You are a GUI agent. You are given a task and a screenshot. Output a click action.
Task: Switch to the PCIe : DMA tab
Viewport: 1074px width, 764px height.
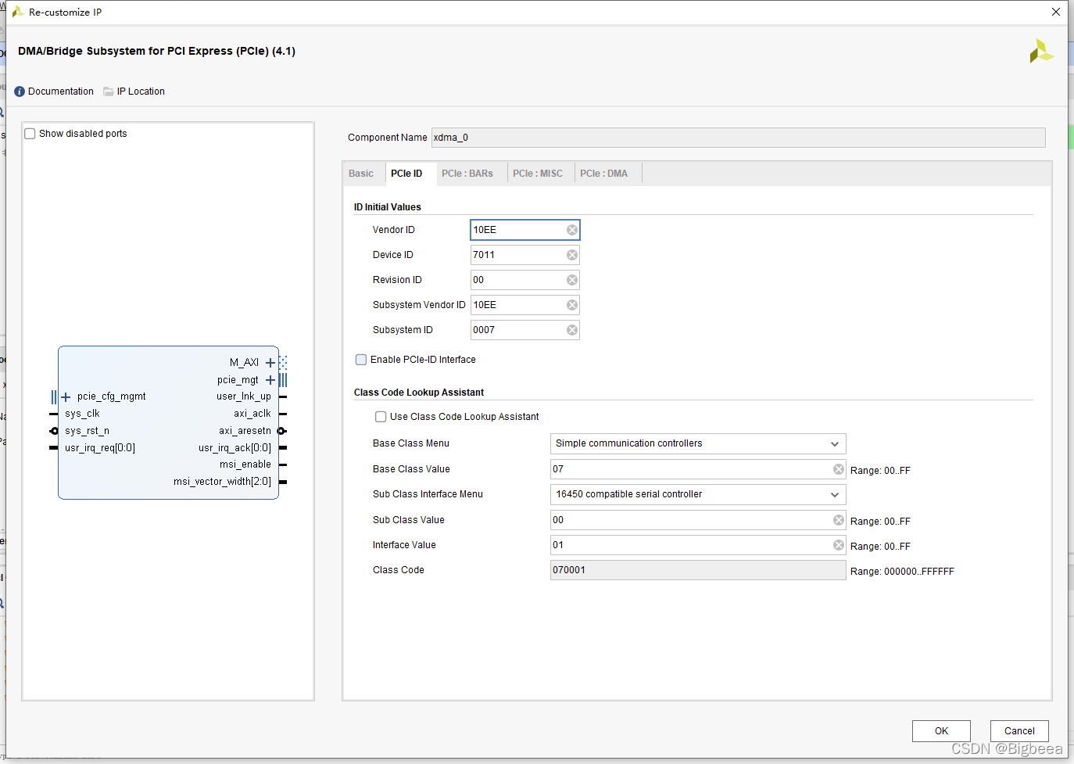coord(603,174)
